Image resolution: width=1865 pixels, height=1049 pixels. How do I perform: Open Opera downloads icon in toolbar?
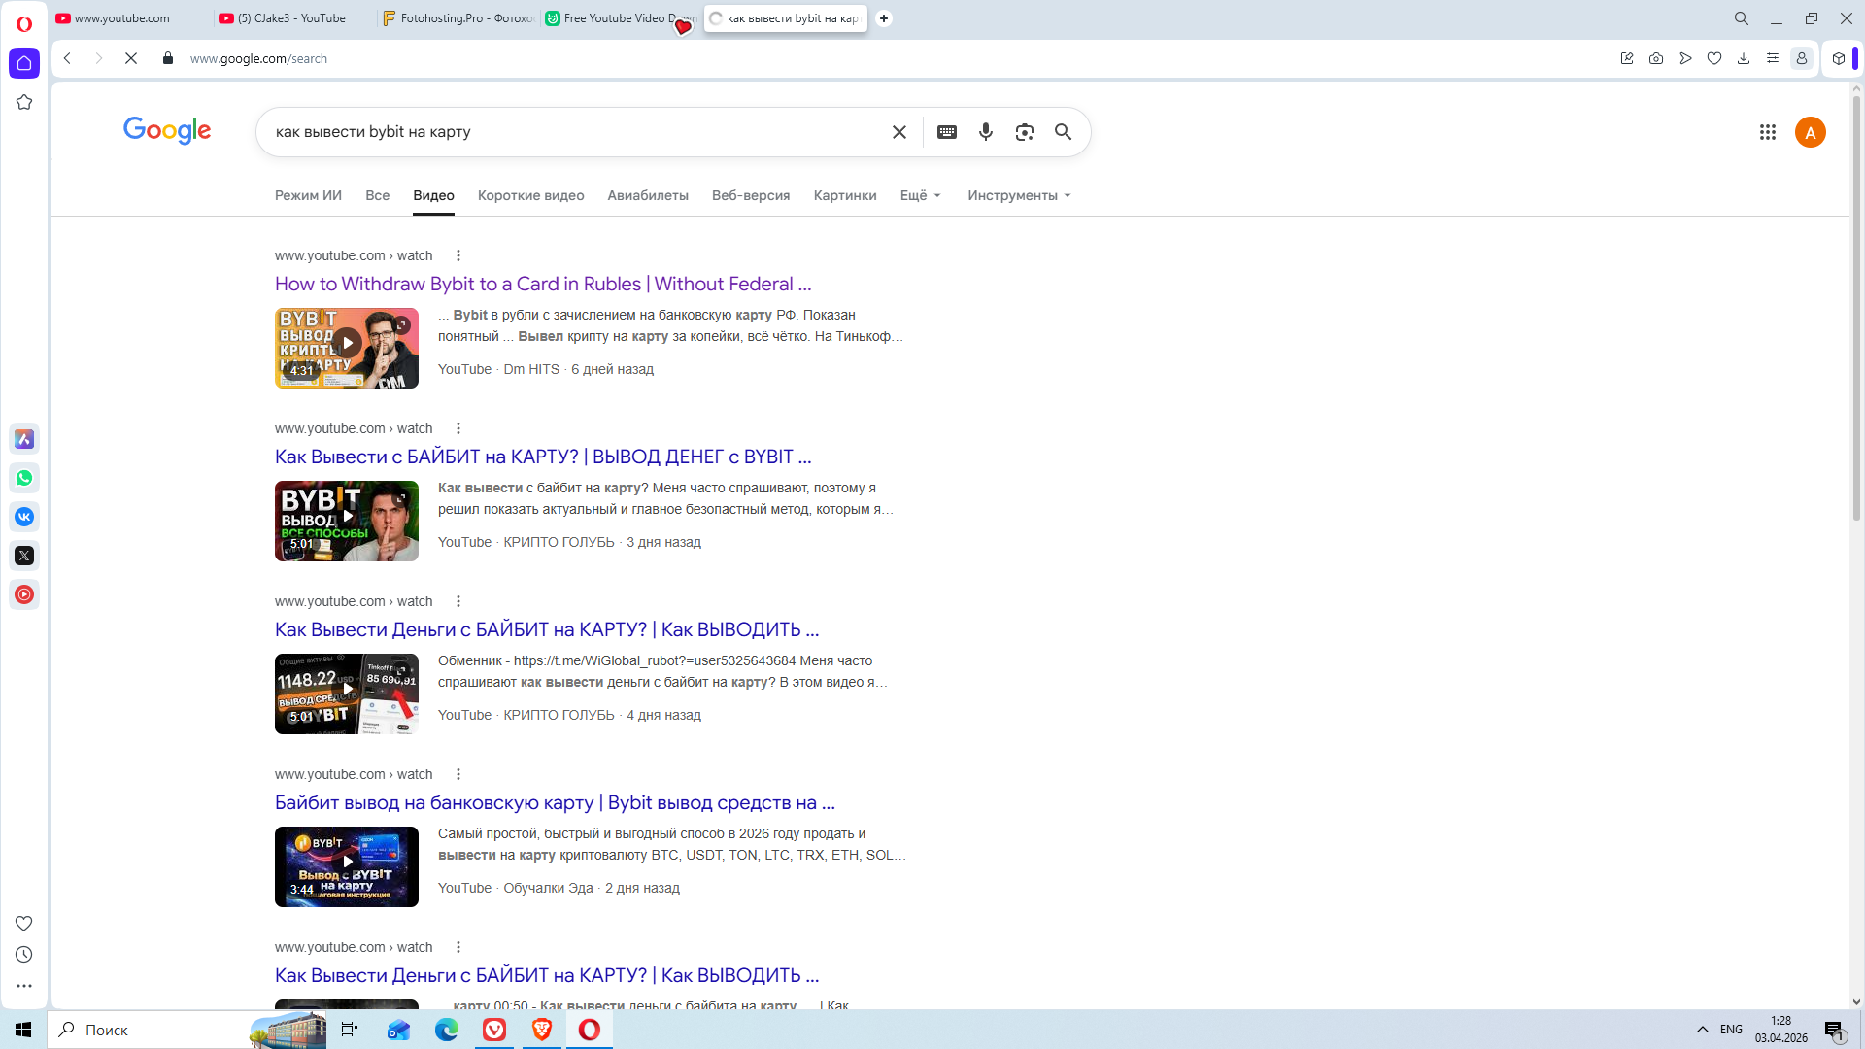[1743, 58]
